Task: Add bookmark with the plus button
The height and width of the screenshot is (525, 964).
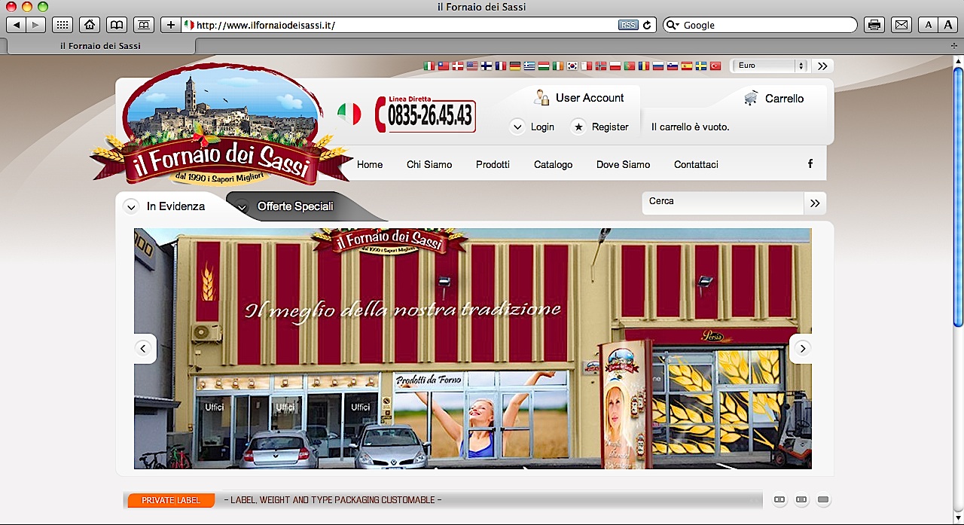Action: point(171,25)
